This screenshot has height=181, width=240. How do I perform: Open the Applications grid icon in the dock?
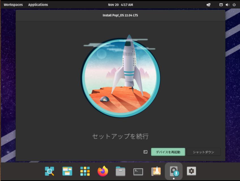[x=85, y=171]
